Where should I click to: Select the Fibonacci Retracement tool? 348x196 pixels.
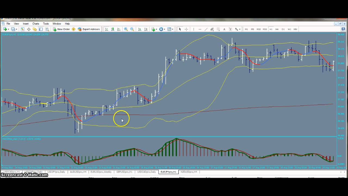(x=218, y=29)
